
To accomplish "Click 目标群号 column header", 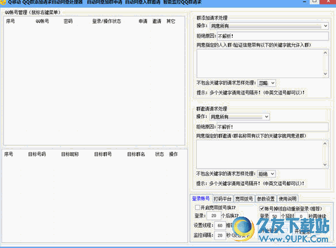I will point(103,154).
